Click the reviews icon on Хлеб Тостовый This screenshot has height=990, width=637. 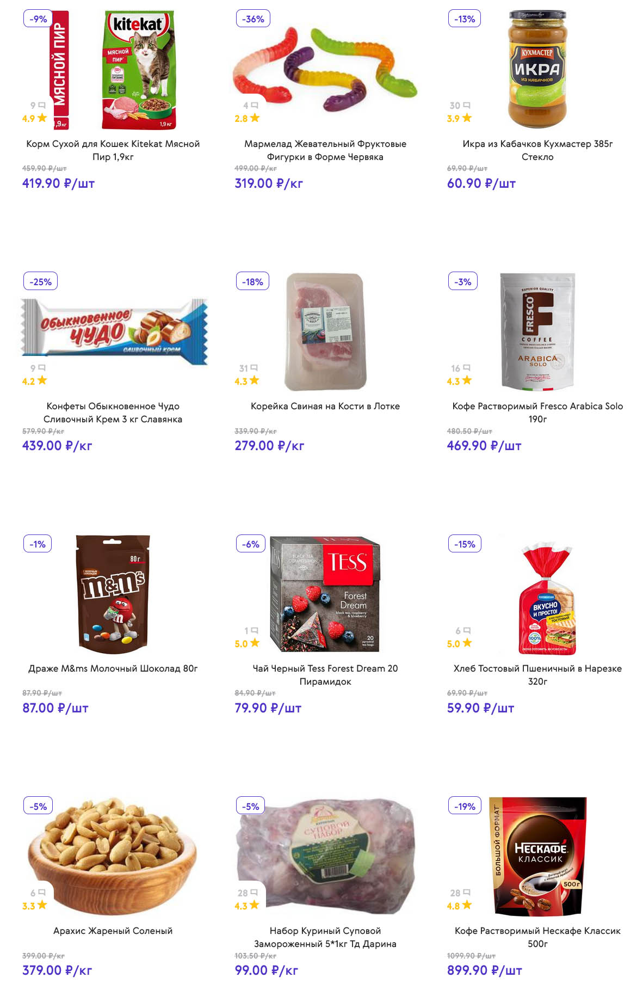(x=467, y=630)
